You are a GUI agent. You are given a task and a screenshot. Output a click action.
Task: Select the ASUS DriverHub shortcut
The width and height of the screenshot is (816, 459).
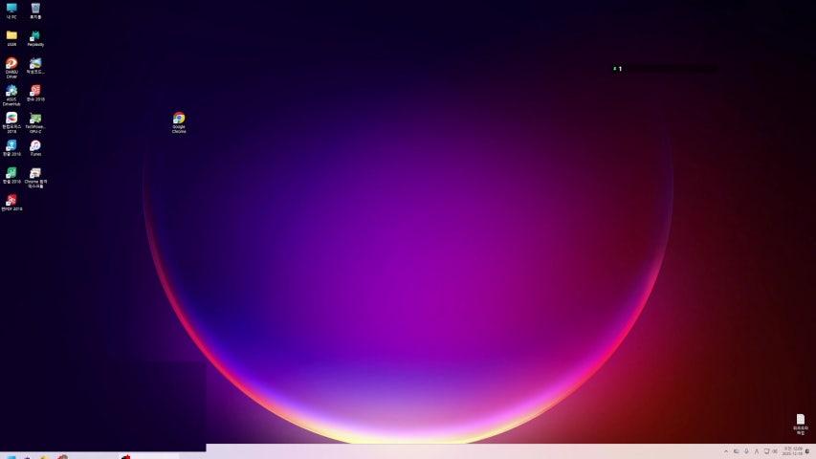pos(11,96)
